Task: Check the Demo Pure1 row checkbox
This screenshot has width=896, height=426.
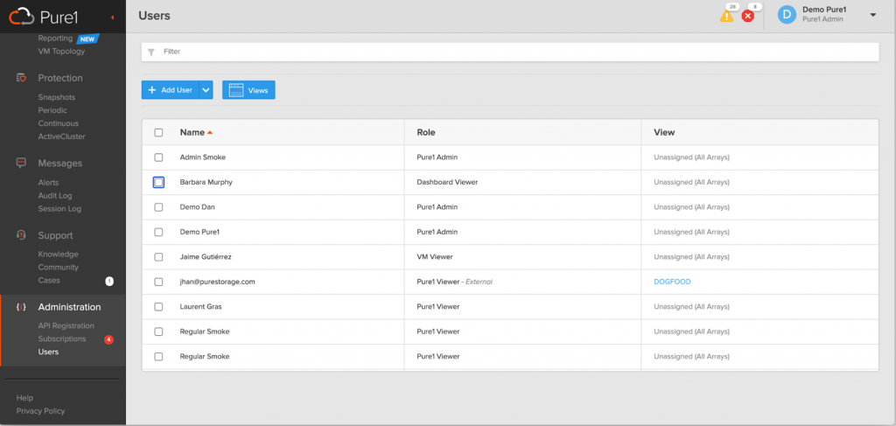Action: tap(158, 233)
